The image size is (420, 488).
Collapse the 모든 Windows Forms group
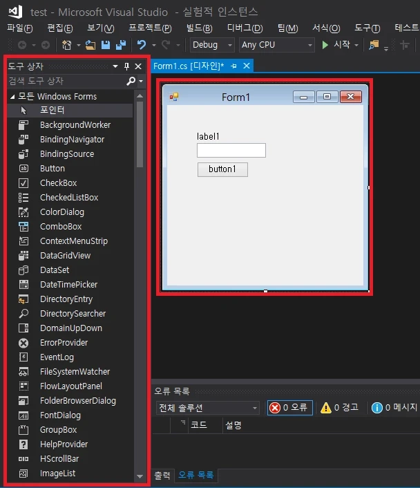tap(12, 96)
